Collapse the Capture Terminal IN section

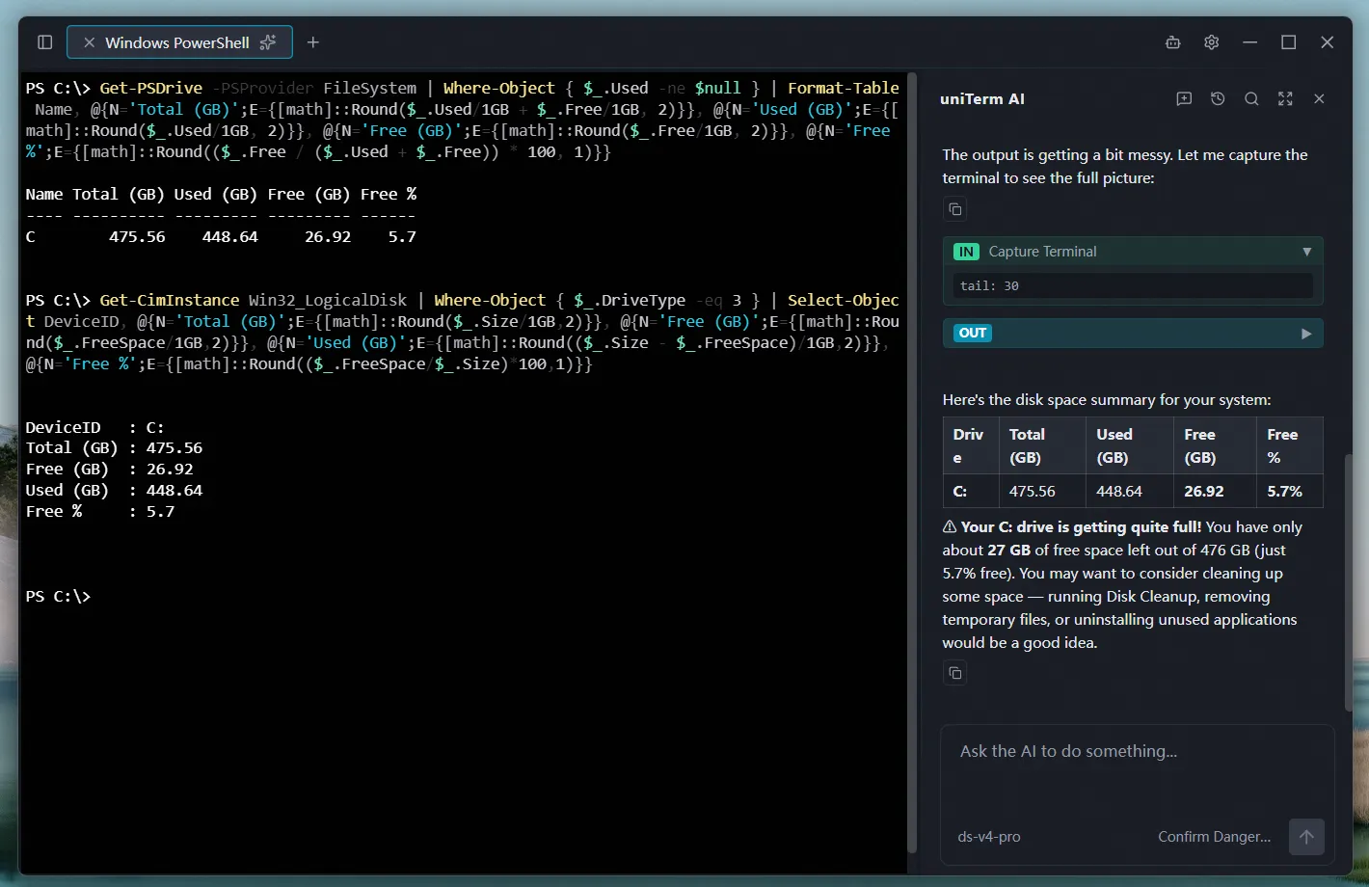point(1307,252)
